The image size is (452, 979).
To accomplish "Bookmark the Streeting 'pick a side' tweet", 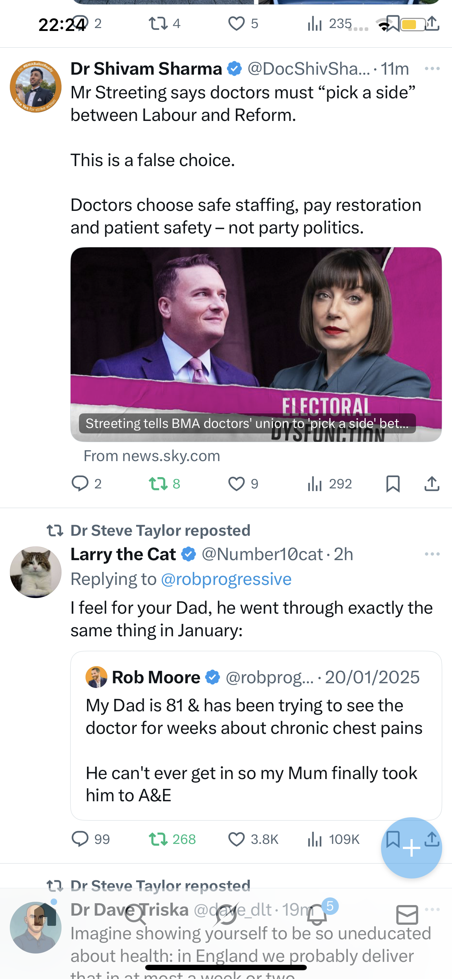I will [x=393, y=484].
